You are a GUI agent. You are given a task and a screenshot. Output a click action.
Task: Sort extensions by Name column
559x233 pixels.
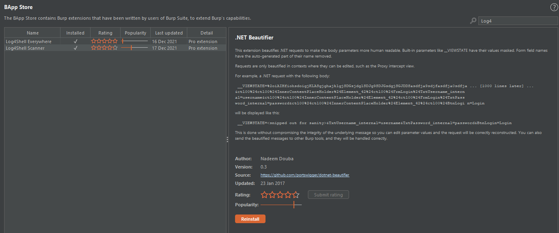(x=33, y=33)
